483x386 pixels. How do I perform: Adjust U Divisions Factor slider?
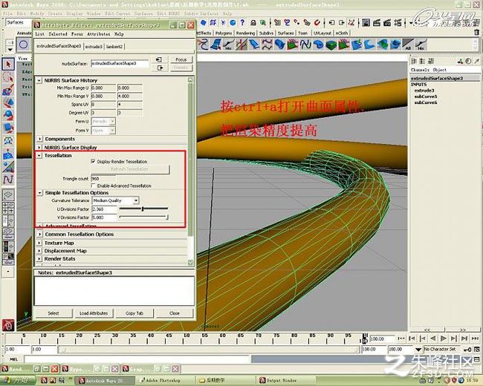pos(143,209)
